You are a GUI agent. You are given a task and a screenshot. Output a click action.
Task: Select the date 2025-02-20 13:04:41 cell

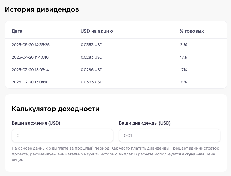point(31,82)
